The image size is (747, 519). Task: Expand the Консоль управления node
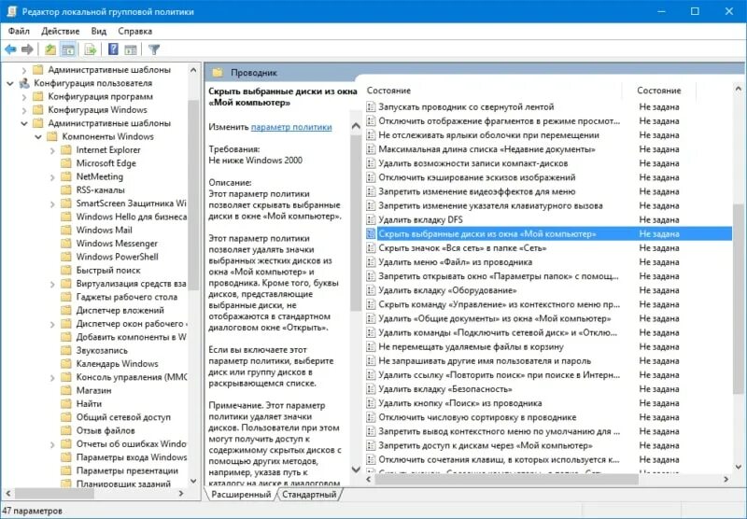tap(52, 376)
